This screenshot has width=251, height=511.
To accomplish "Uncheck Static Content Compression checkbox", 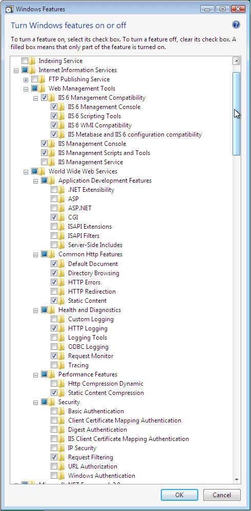I will (x=54, y=393).
